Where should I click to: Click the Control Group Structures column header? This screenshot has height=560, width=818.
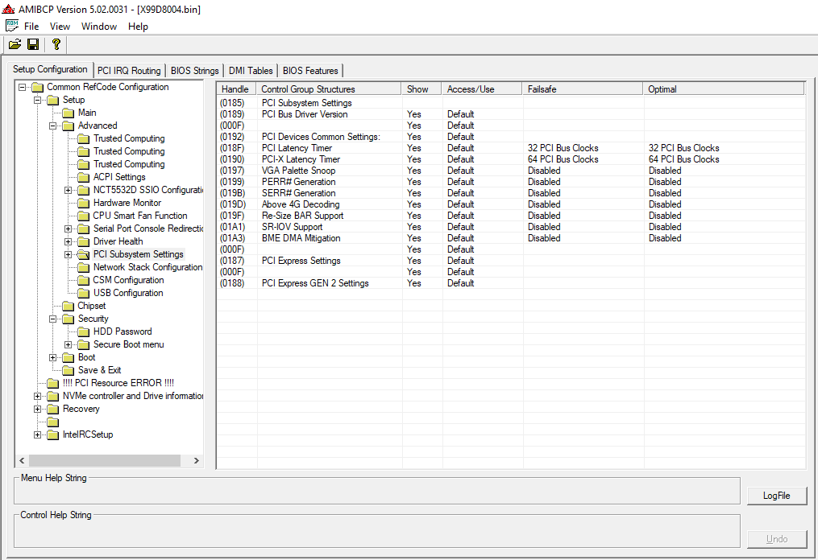[329, 89]
